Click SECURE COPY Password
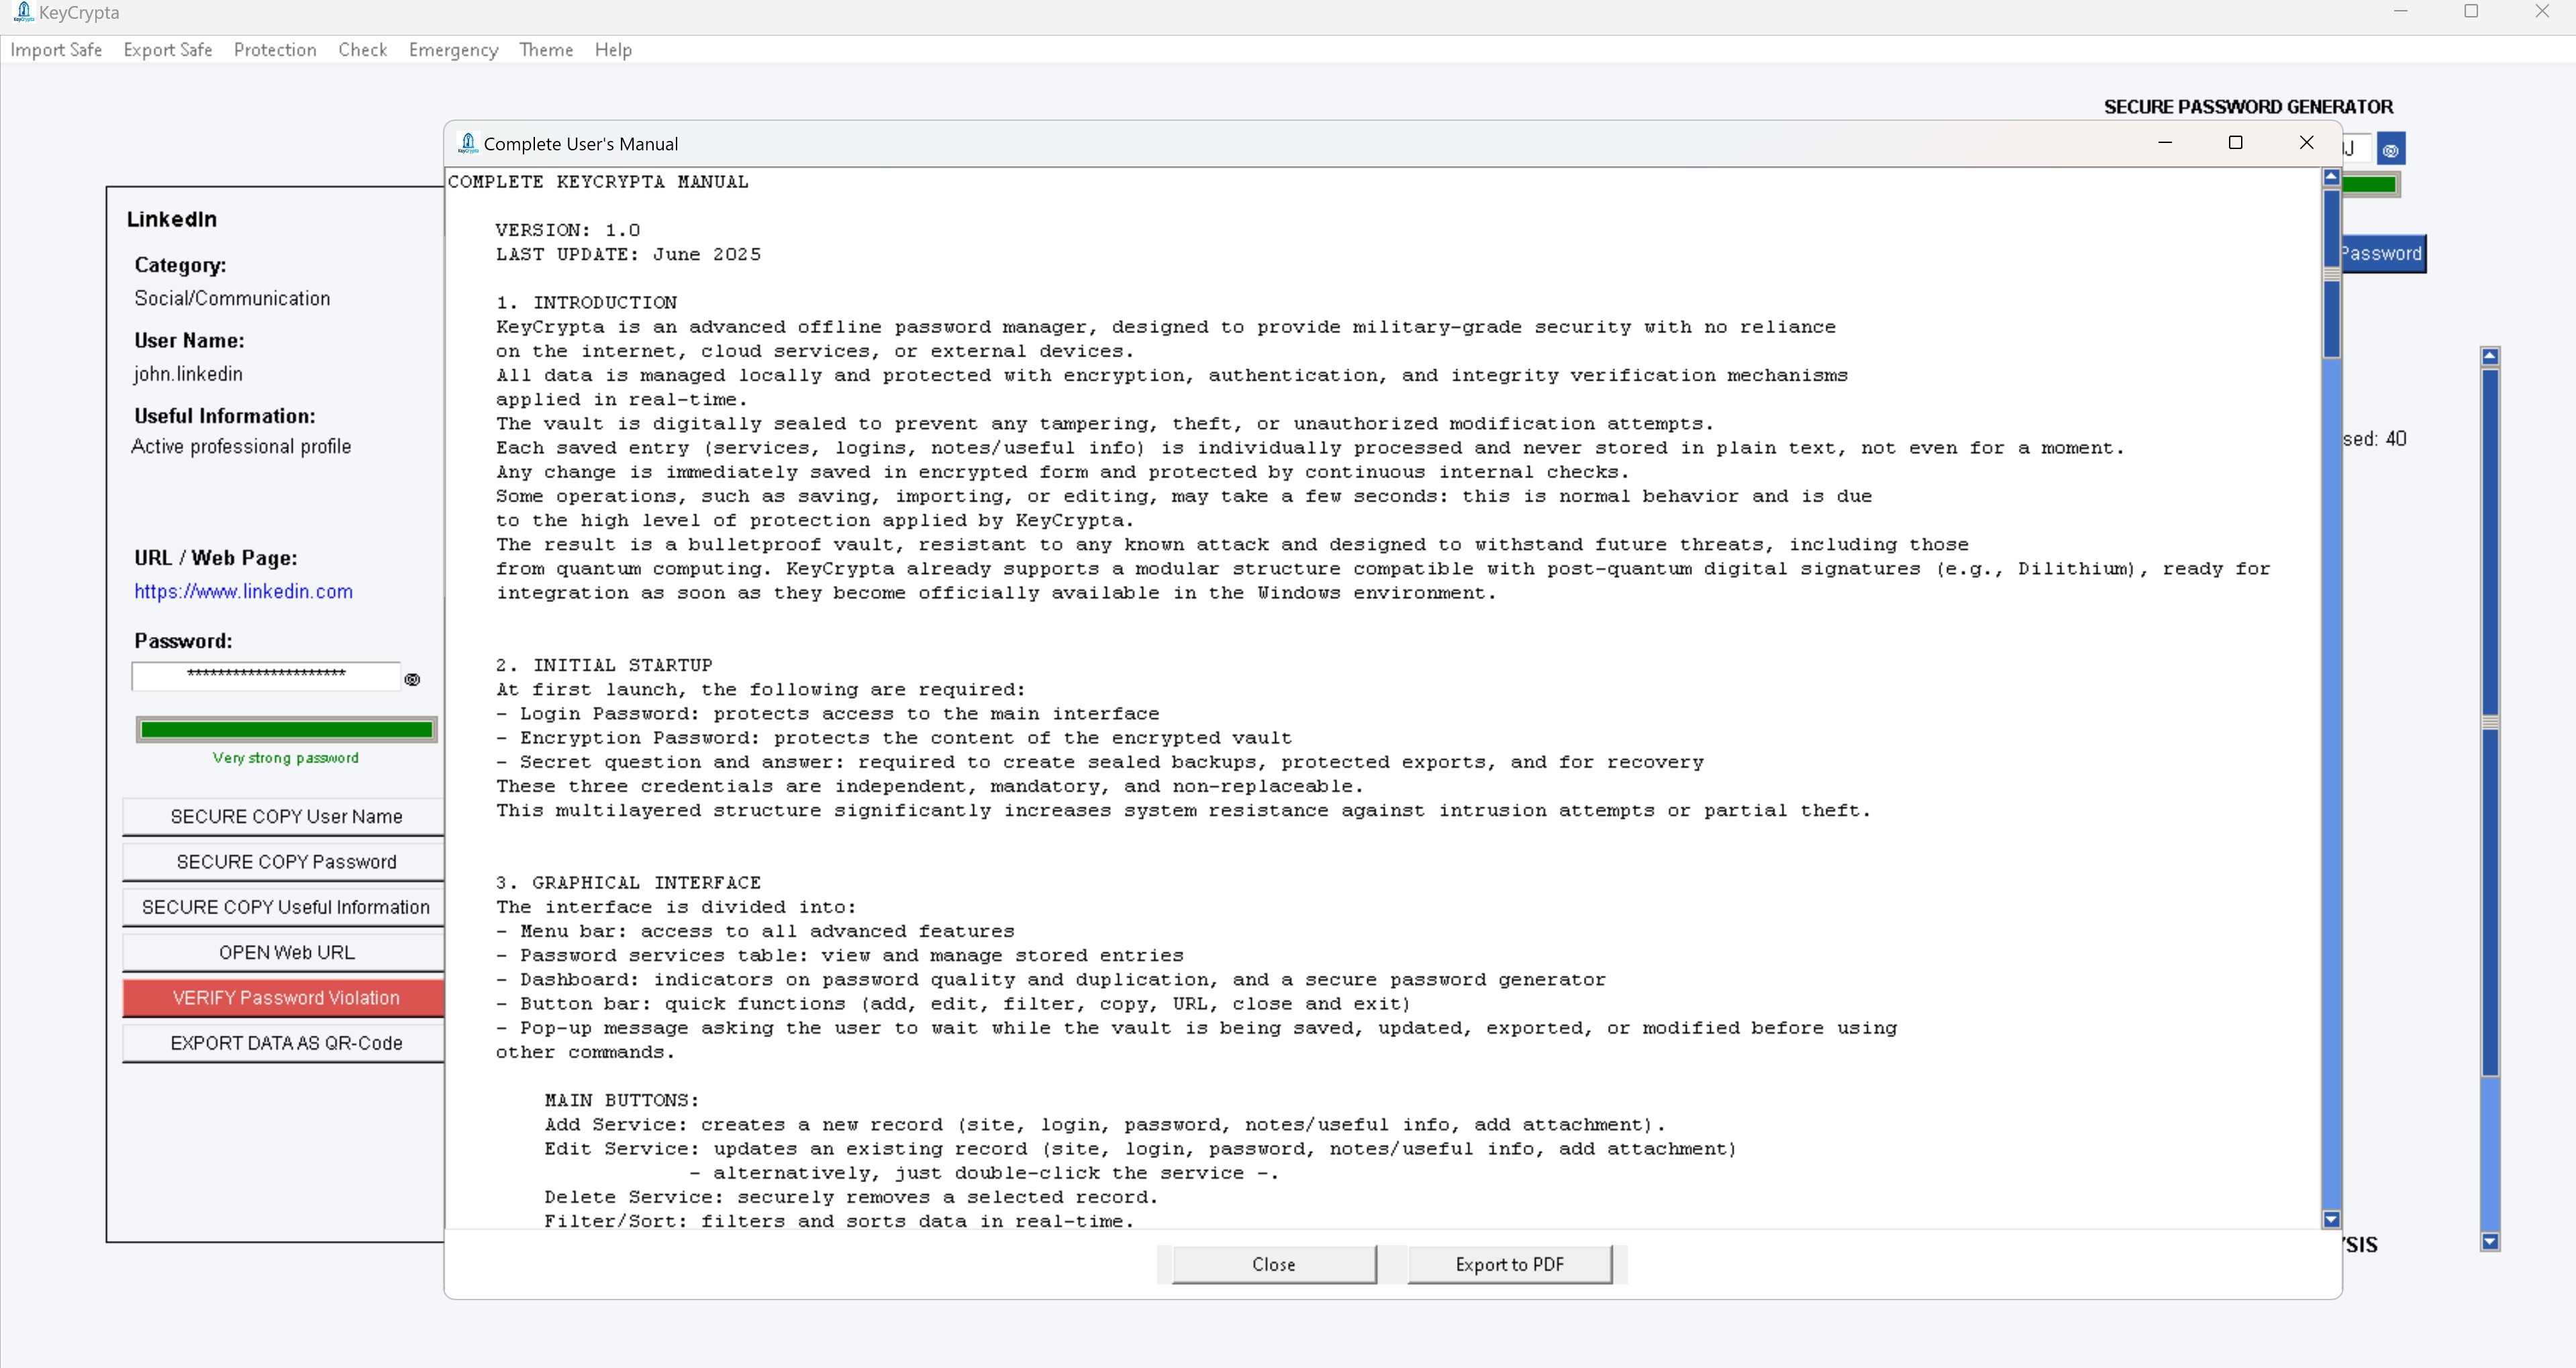Image resolution: width=2576 pixels, height=1368 pixels. (x=285, y=861)
